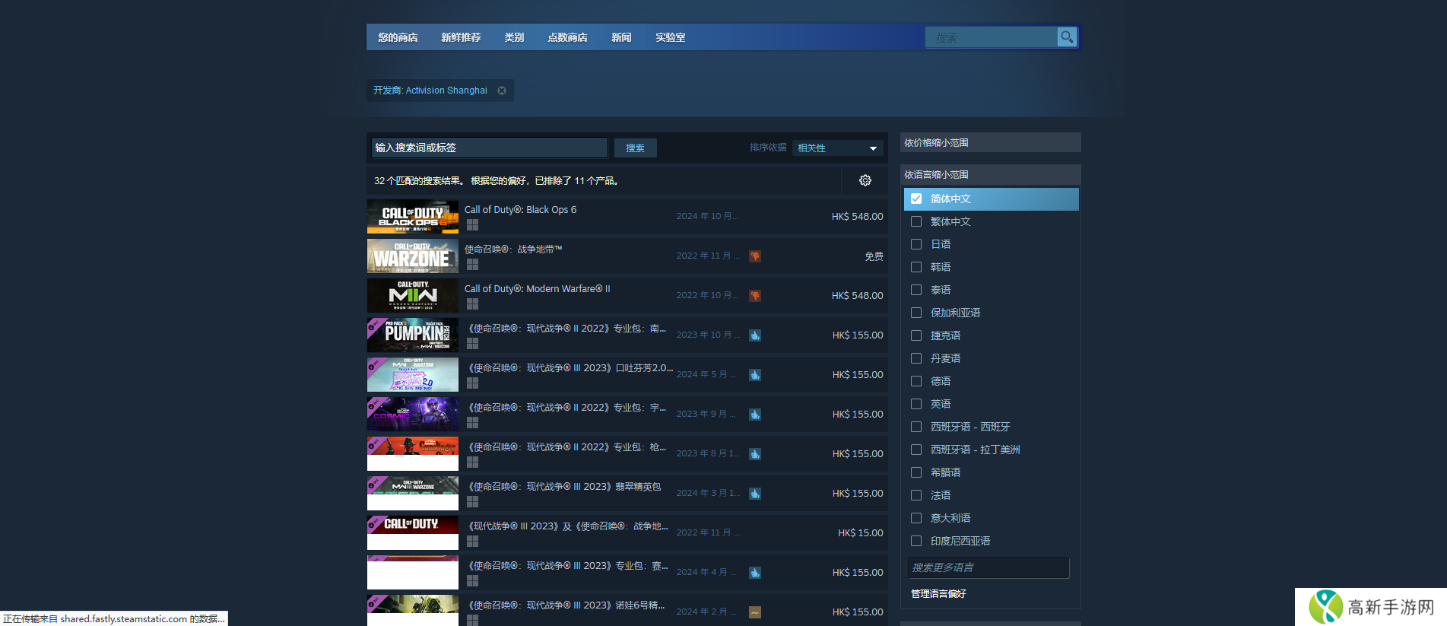Enable the 繁体中文 language checkbox
Viewport: 1447px width, 626px height.
[x=916, y=221]
